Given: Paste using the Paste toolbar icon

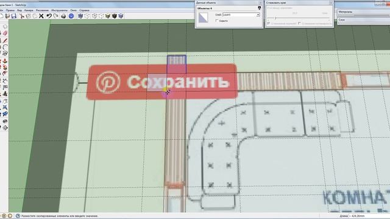Looking at the screenshot, I should [x=35, y=16].
